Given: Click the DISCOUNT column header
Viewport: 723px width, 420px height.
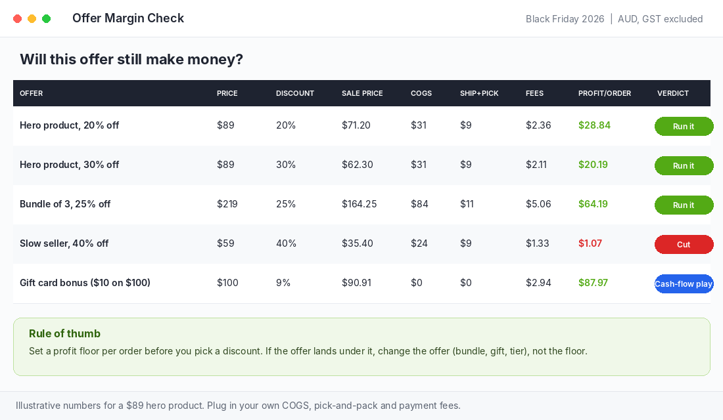Looking at the screenshot, I should (295, 93).
